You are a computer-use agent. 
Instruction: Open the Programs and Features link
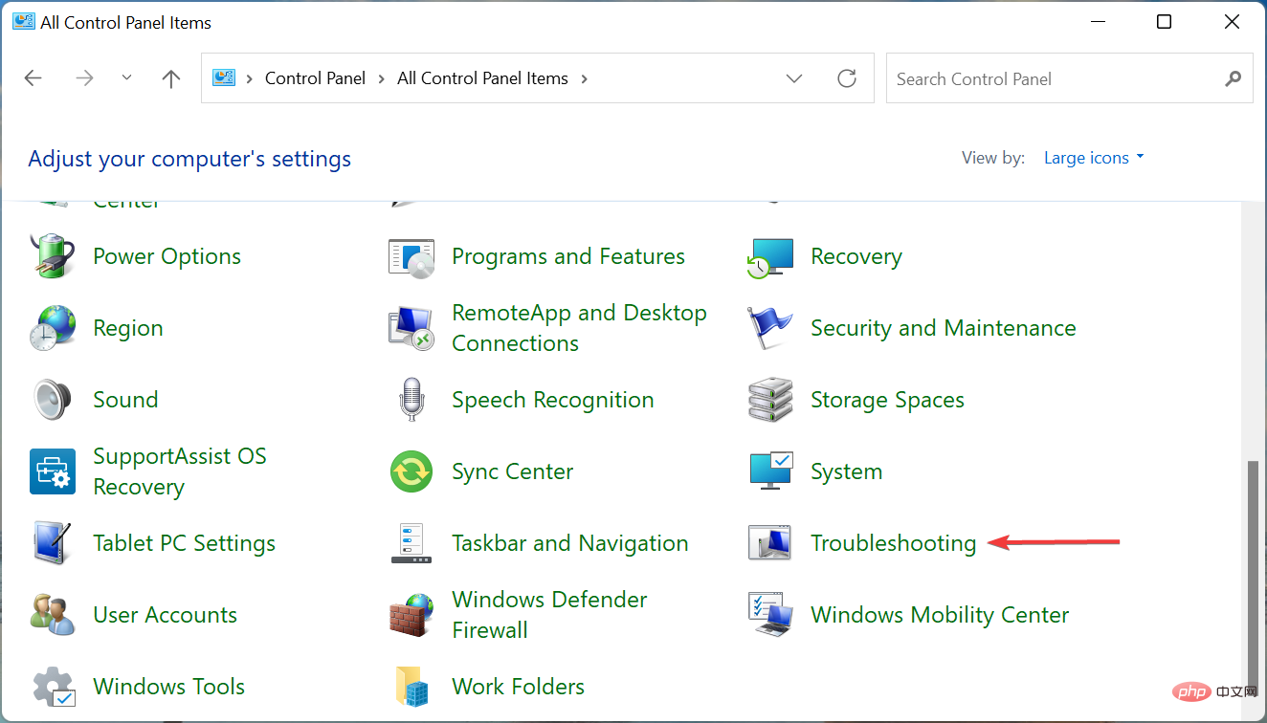tap(568, 256)
